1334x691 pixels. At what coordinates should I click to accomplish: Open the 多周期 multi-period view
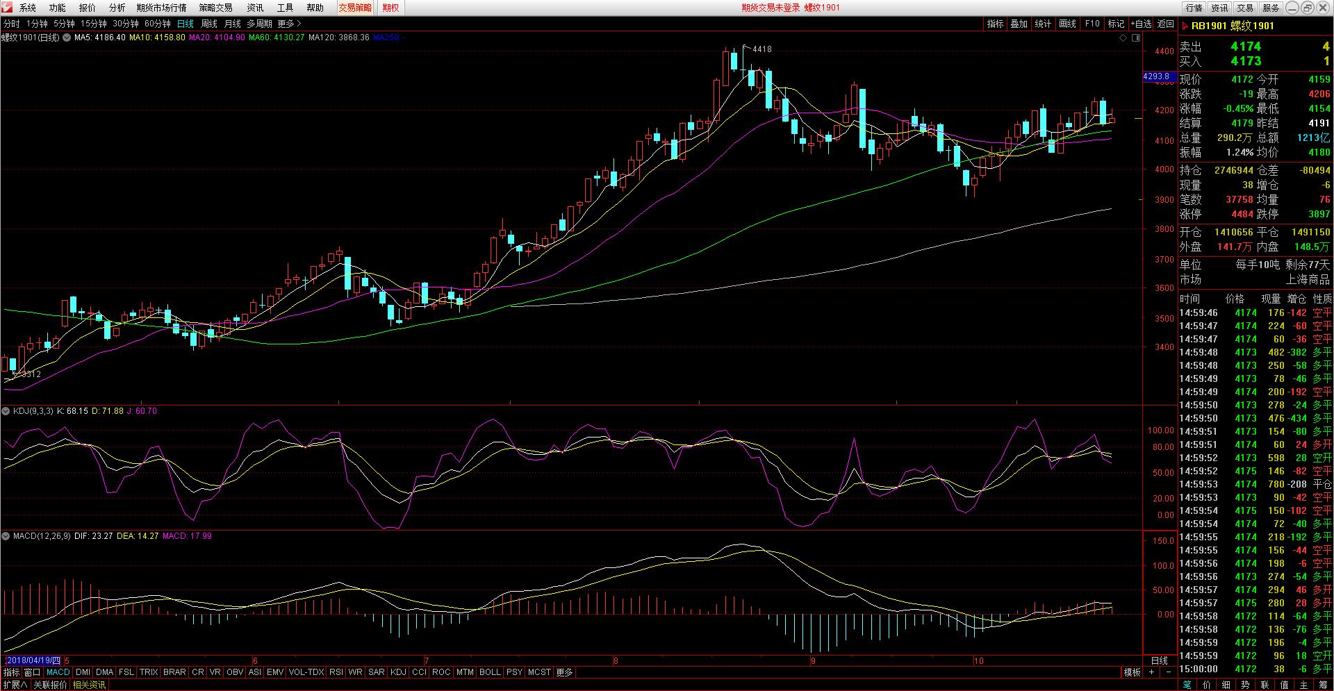pyautogui.click(x=259, y=24)
